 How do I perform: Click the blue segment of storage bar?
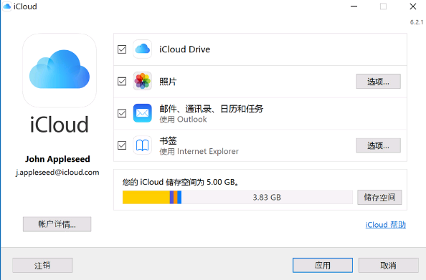coord(179,197)
